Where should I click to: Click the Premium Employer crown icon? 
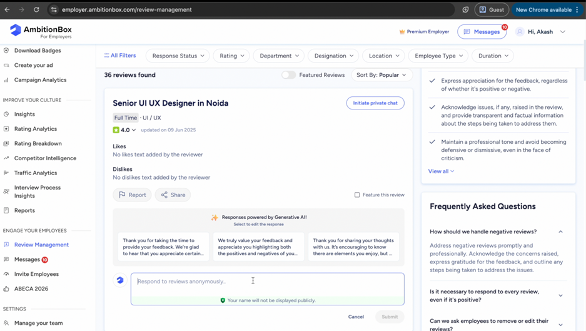[402, 32]
